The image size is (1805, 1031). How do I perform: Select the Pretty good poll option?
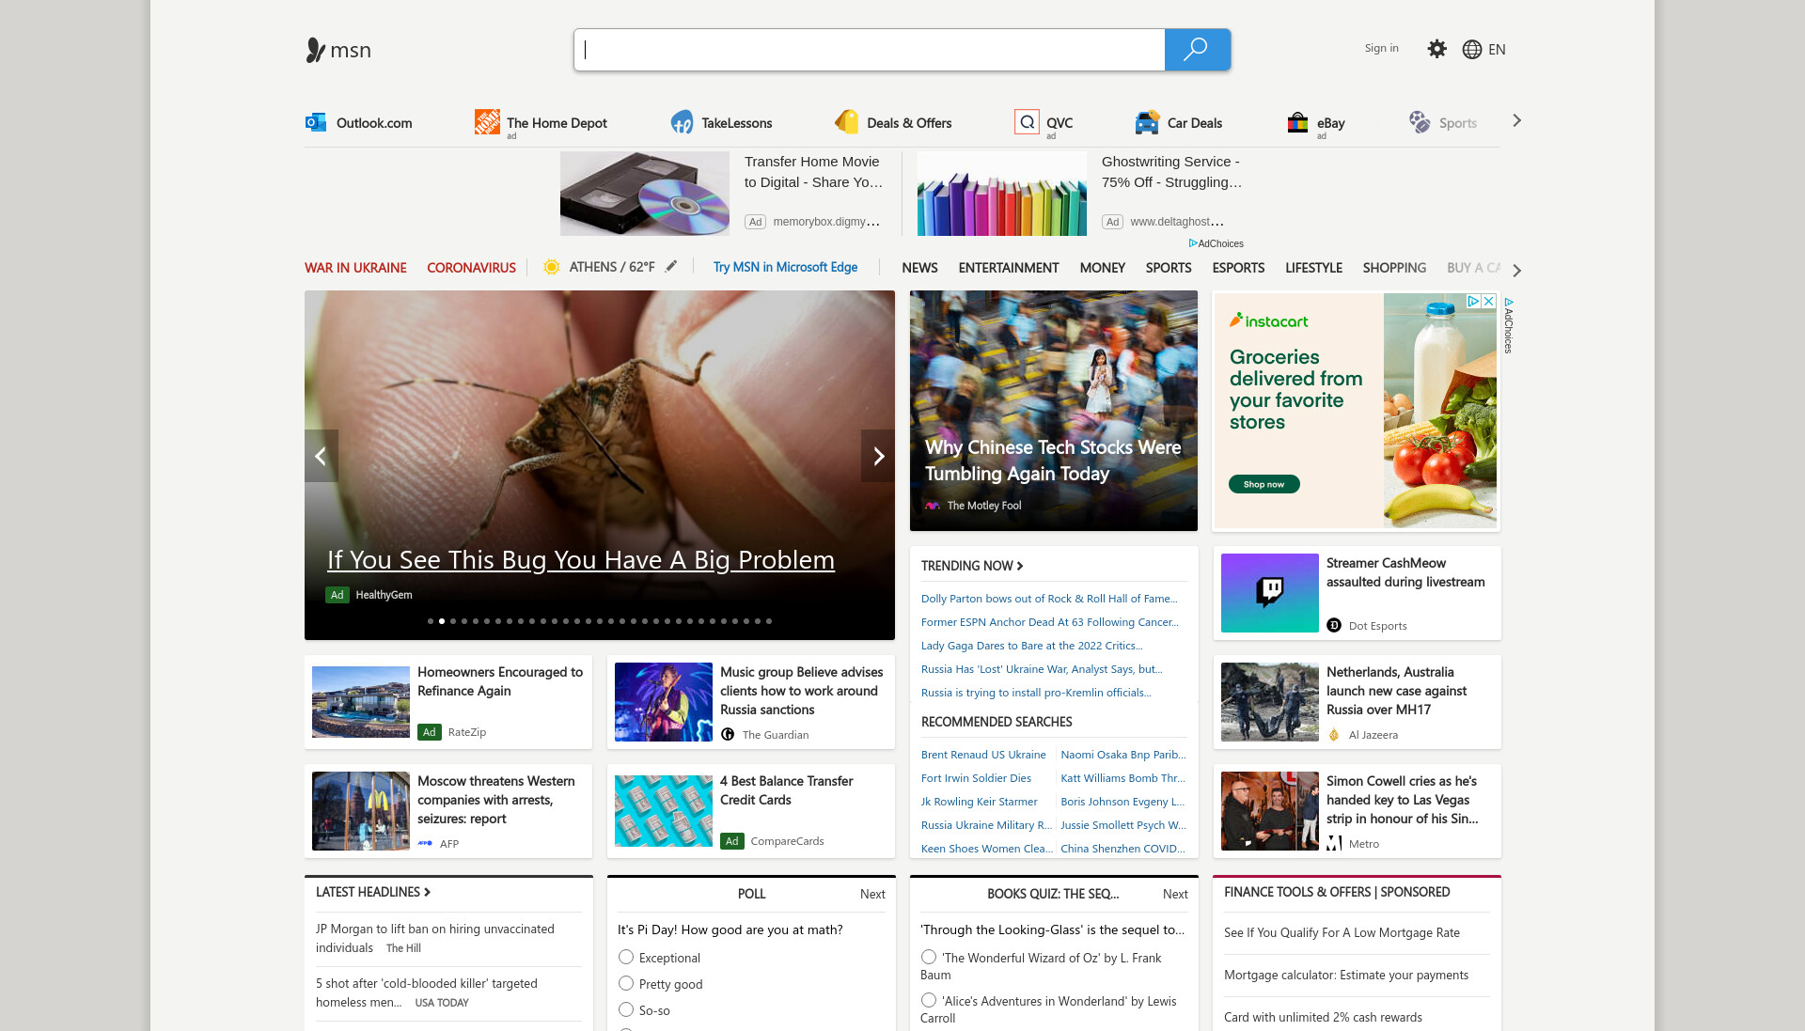pos(626,983)
